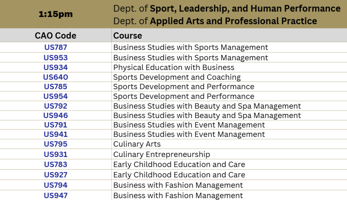This screenshot has width=347, height=200.
Task: Click the US934 course code
Action: (56, 67)
